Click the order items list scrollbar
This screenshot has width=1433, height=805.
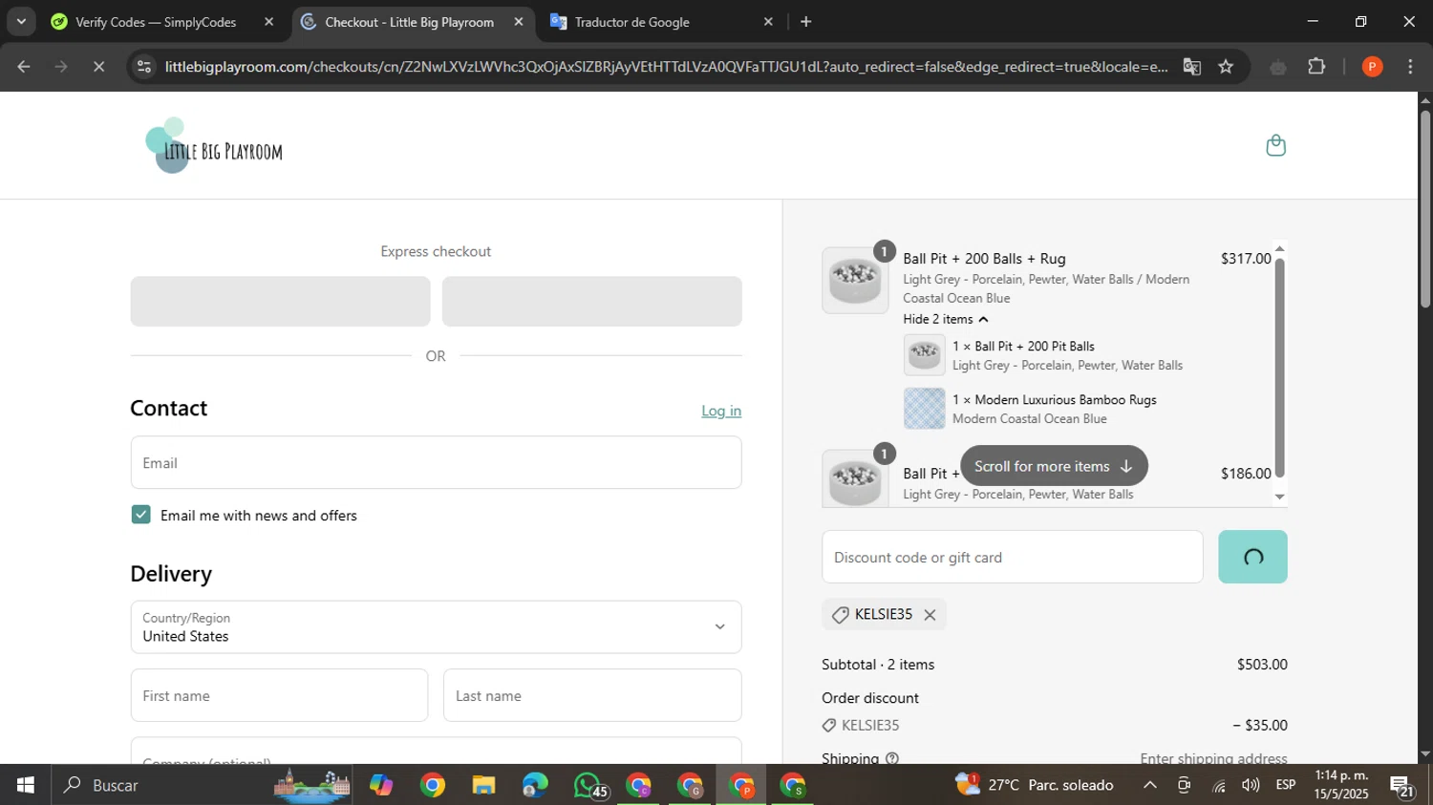click(1279, 368)
